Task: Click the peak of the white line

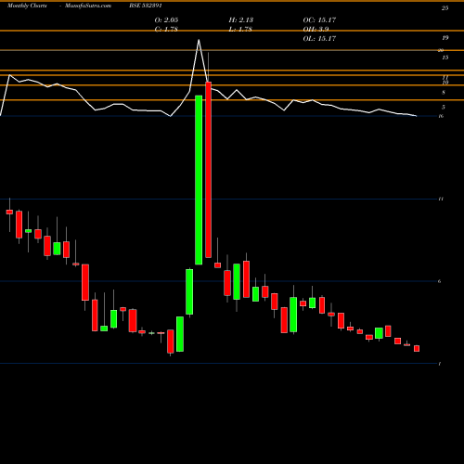Action: (x=199, y=40)
